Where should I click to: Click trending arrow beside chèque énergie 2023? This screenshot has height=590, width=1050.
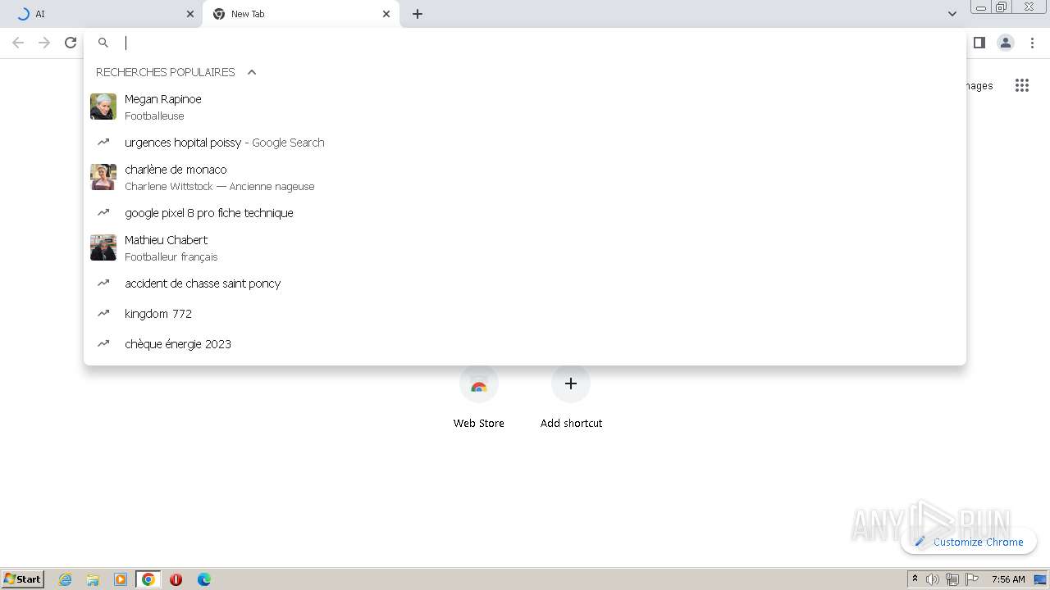(103, 344)
